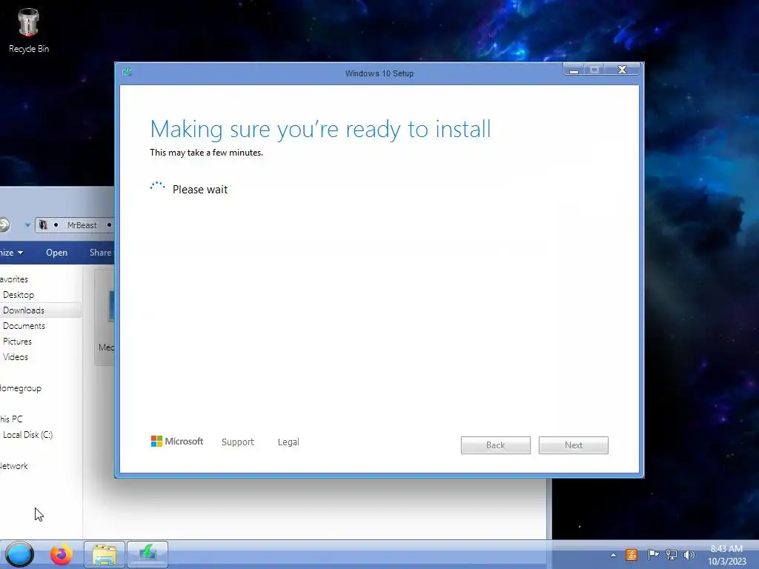Click the Windows 10 Setup title text
This screenshot has height=569, width=759.
pyautogui.click(x=379, y=73)
